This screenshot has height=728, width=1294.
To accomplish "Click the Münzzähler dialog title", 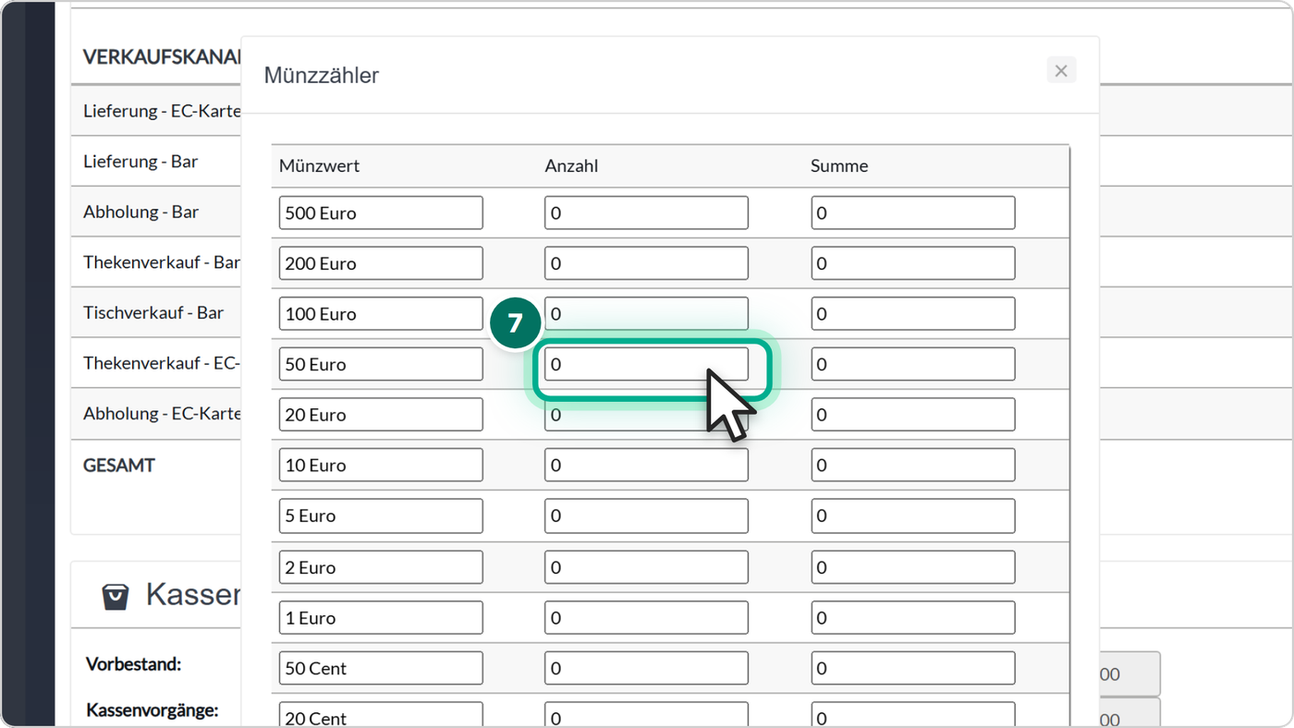I will [322, 76].
